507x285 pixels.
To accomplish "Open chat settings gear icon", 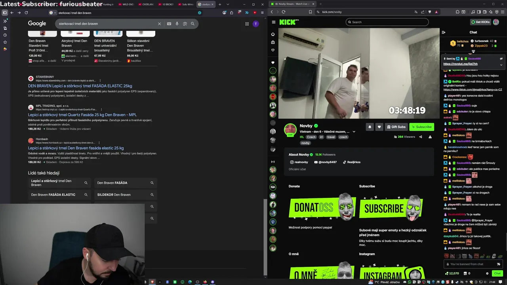I will coord(487,273).
